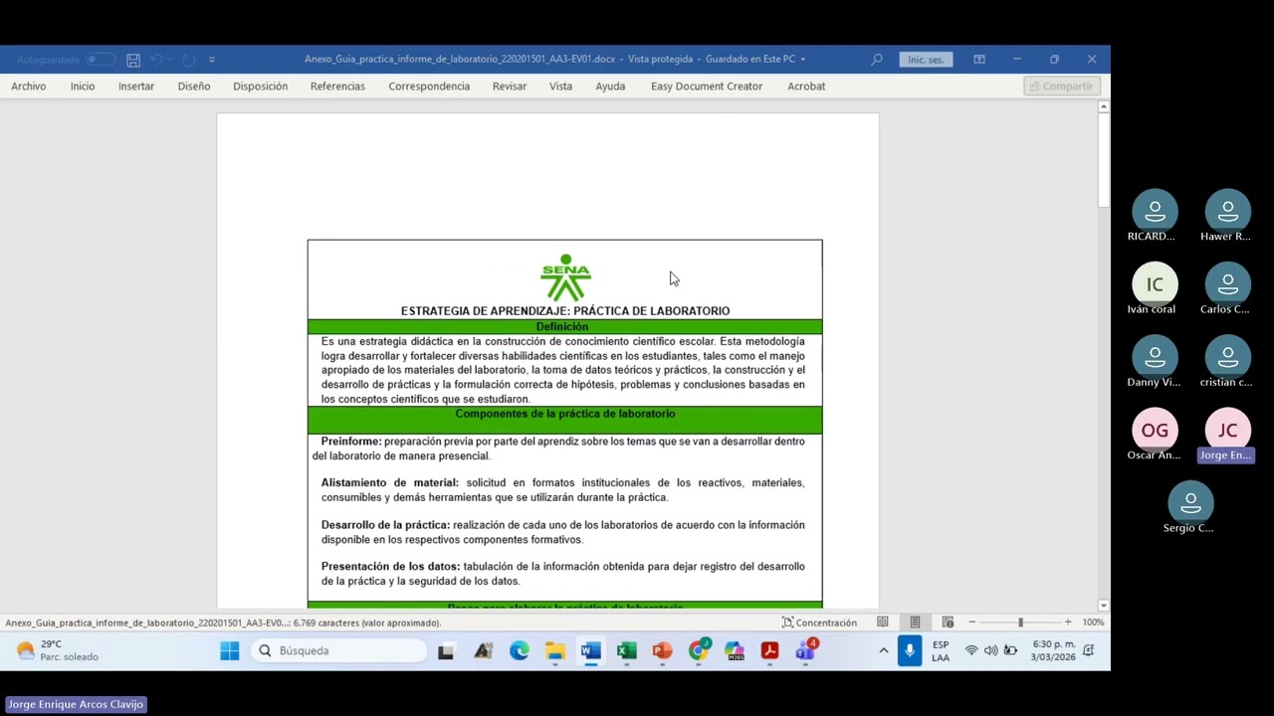This screenshot has height=716, width=1274.
Task: Open Excel from the taskbar
Action: click(x=626, y=650)
